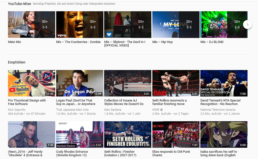Open Italo Santana channel link

point(113,110)
